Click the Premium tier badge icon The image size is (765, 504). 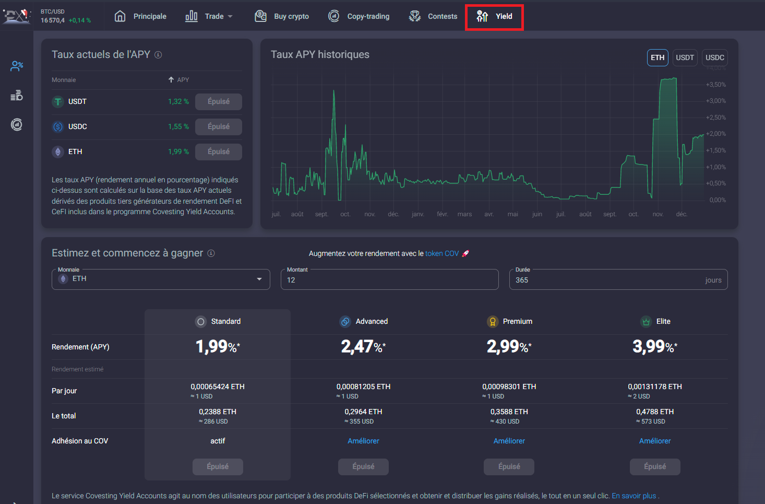(493, 322)
